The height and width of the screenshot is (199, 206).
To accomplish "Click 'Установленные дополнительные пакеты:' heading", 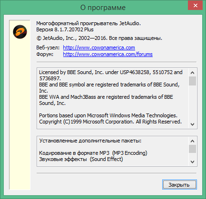I will [90, 141].
